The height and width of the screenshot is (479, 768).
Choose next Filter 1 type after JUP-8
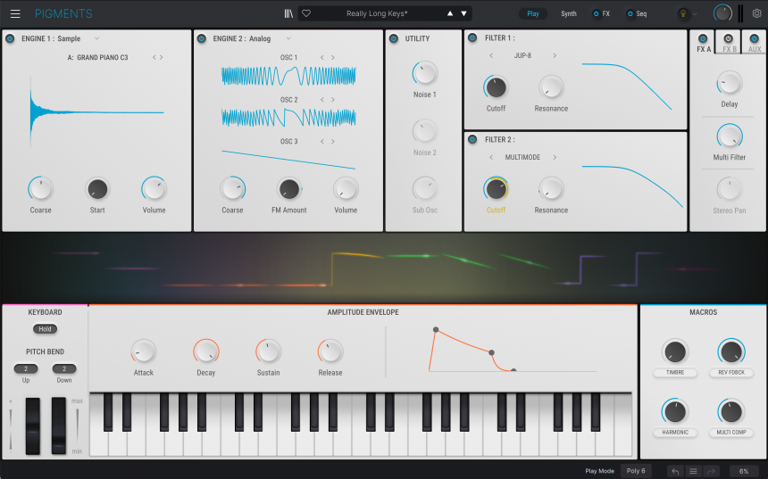555,55
